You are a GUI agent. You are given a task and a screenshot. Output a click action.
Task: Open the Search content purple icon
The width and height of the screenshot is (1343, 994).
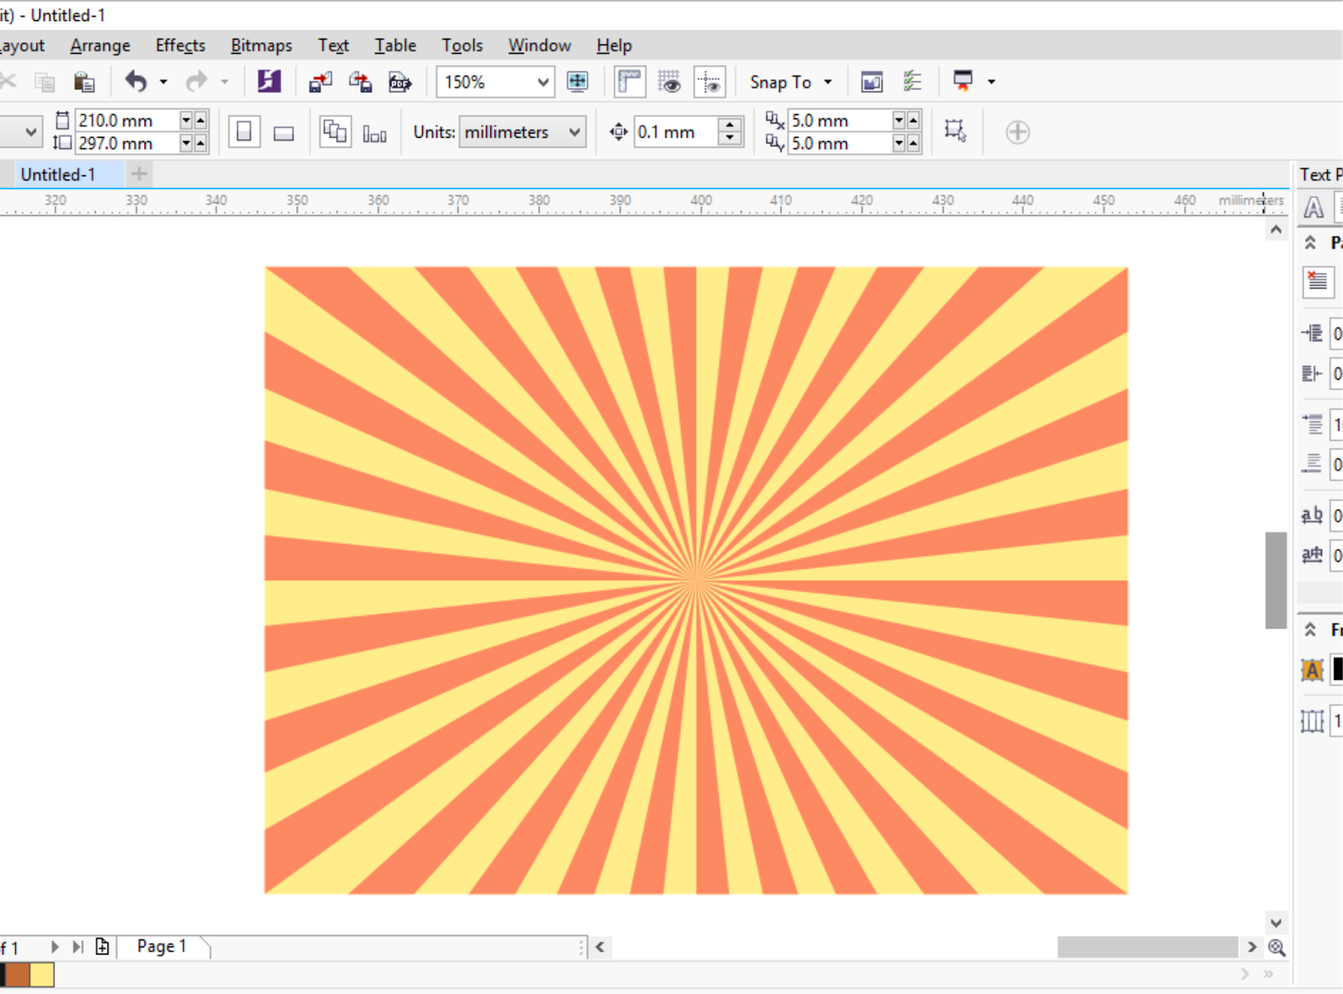(269, 81)
